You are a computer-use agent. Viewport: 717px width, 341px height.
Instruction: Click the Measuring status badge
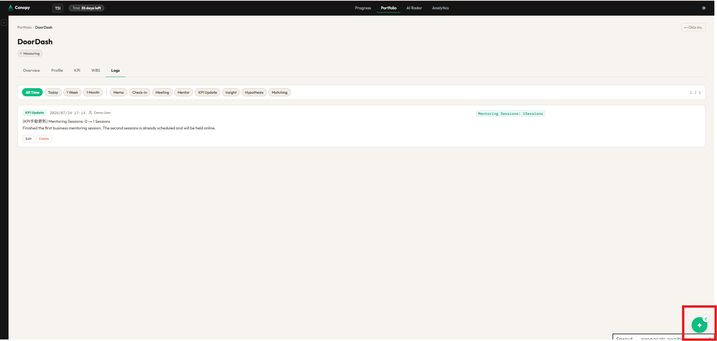pos(30,54)
